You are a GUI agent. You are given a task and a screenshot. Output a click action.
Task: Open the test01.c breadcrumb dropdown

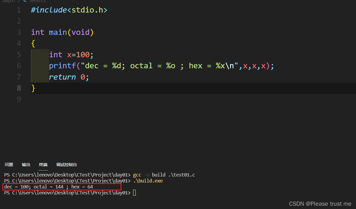pos(38,1)
